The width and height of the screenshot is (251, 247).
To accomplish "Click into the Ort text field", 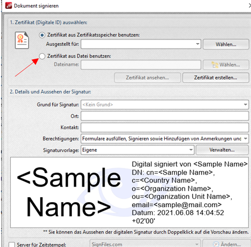I will pos(164,116).
